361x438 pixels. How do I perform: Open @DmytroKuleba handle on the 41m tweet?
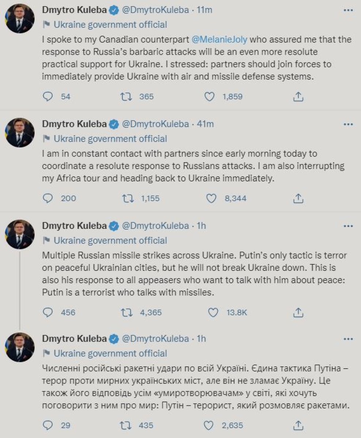pos(155,124)
